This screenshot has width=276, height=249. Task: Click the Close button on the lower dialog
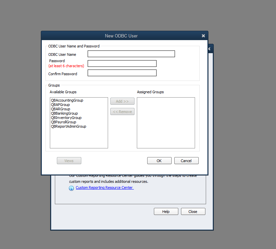click(x=193, y=211)
